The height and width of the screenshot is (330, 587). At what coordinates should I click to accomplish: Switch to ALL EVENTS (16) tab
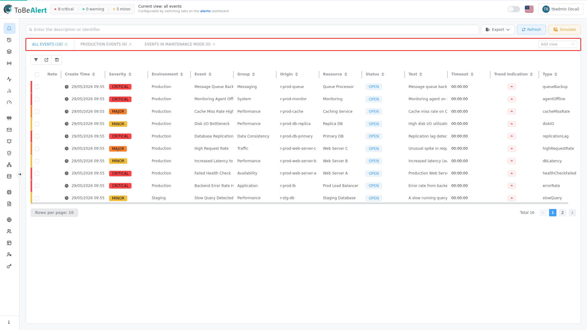(47, 44)
